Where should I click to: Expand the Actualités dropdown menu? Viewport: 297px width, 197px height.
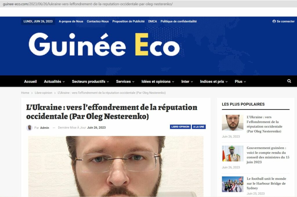coord(54,81)
